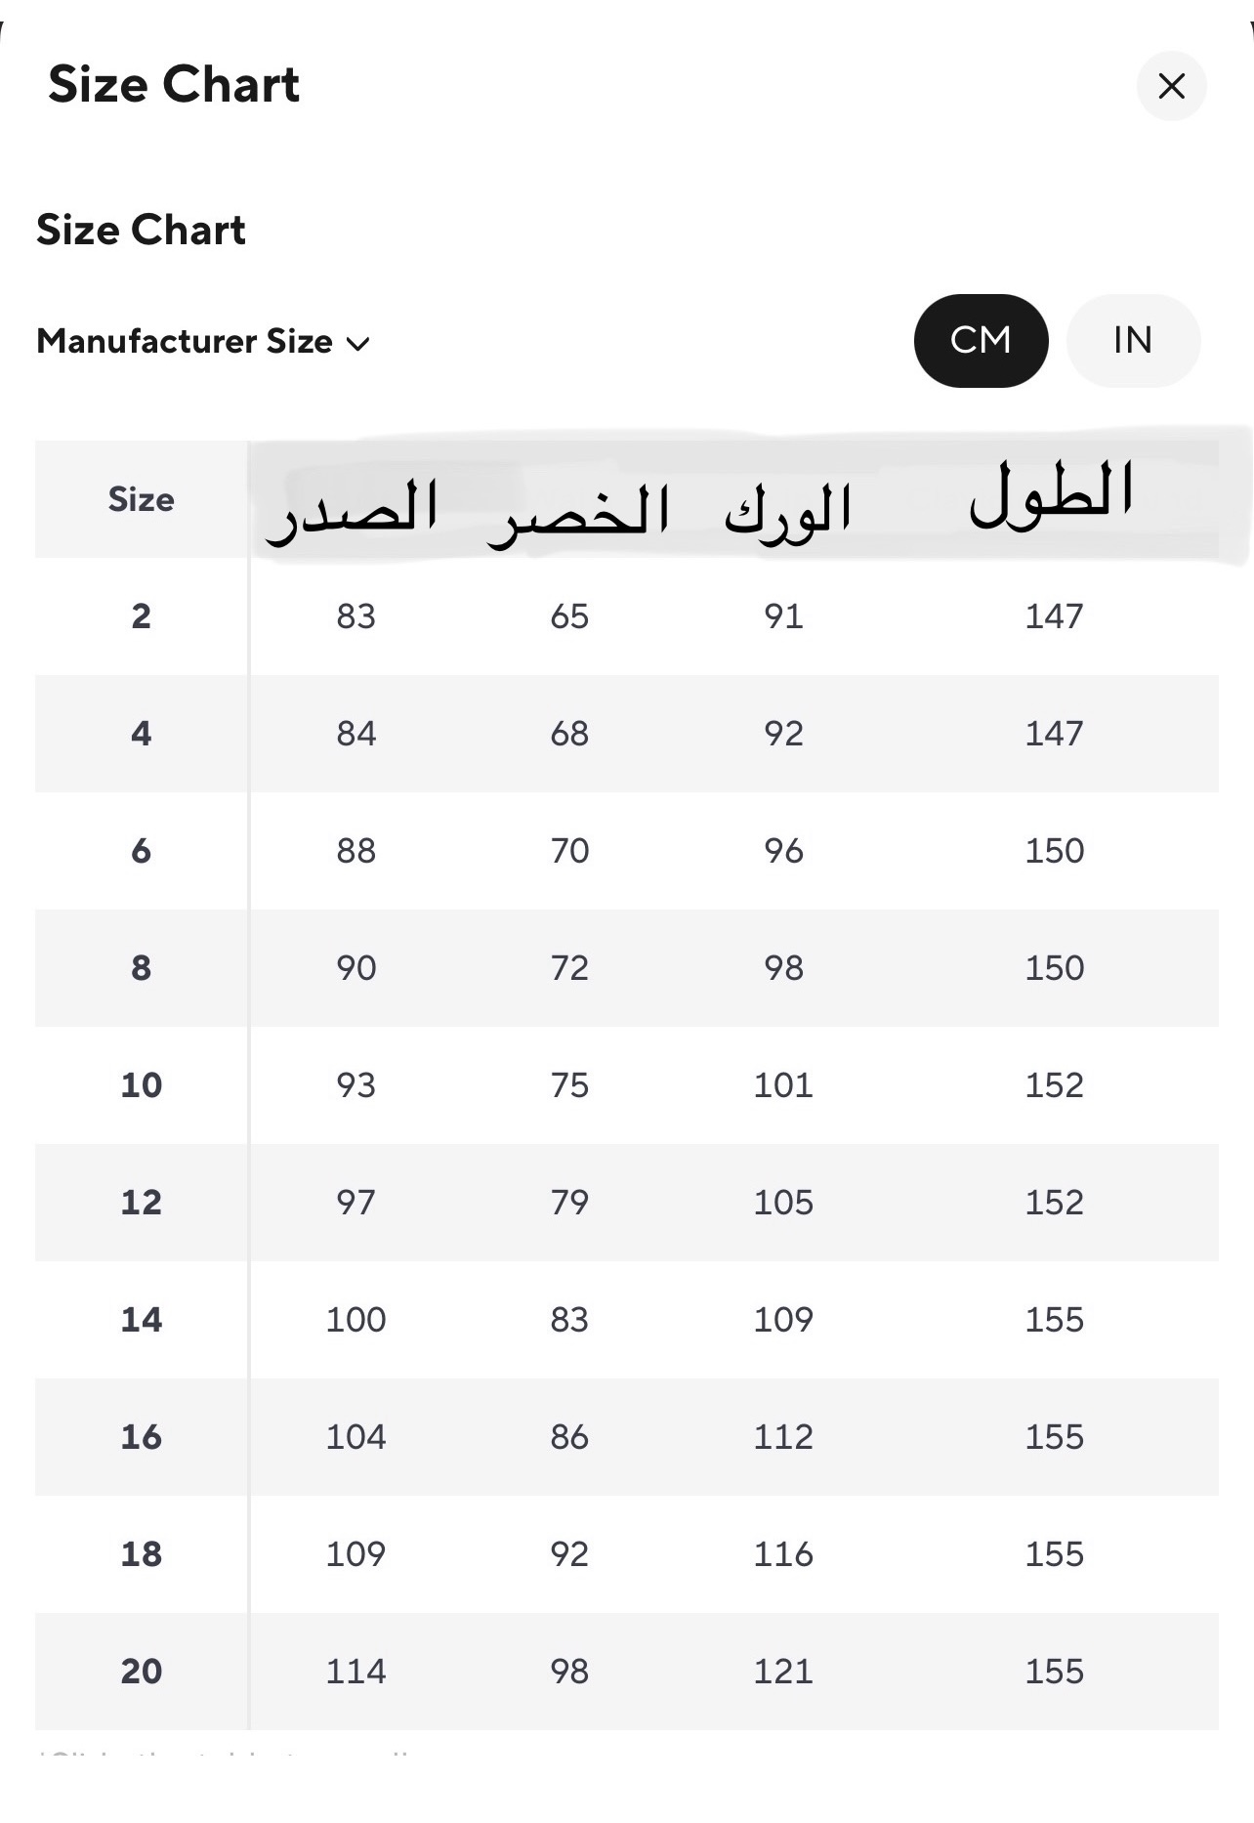Click the chevron beside Manufacturer Size

click(358, 344)
